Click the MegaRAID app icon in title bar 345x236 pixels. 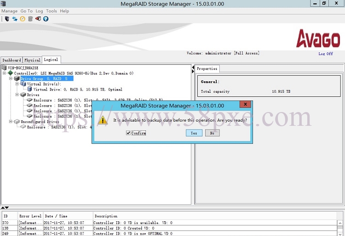(3, 4)
